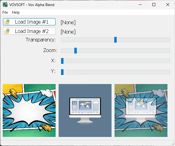This screenshot has width=175, height=146.
Task: Select the computer monitor image preview
Action: [x=85, y=110]
